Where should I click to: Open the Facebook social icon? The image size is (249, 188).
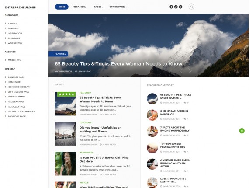(171, 7)
